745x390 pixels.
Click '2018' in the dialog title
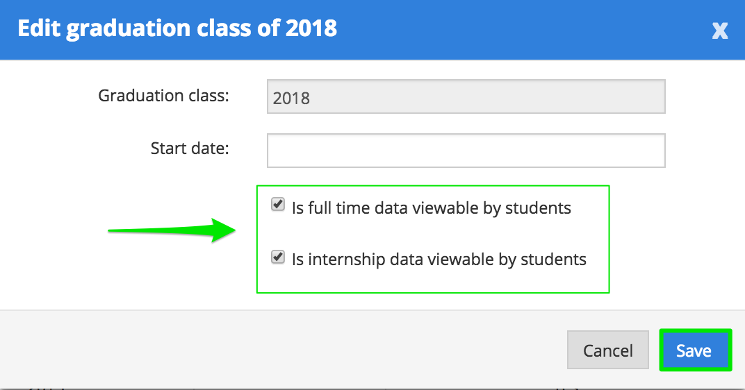(312, 28)
